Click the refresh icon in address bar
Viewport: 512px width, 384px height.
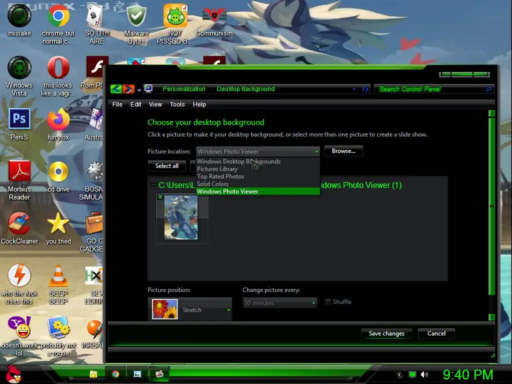pyautogui.click(x=364, y=89)
